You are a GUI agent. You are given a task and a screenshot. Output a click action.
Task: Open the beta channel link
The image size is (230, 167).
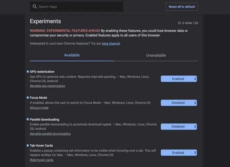click(x=111, y=43)
